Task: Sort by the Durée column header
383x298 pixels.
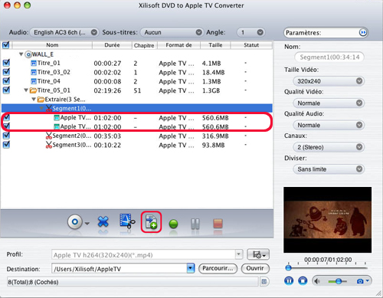Action: click(x=112, y=45)
